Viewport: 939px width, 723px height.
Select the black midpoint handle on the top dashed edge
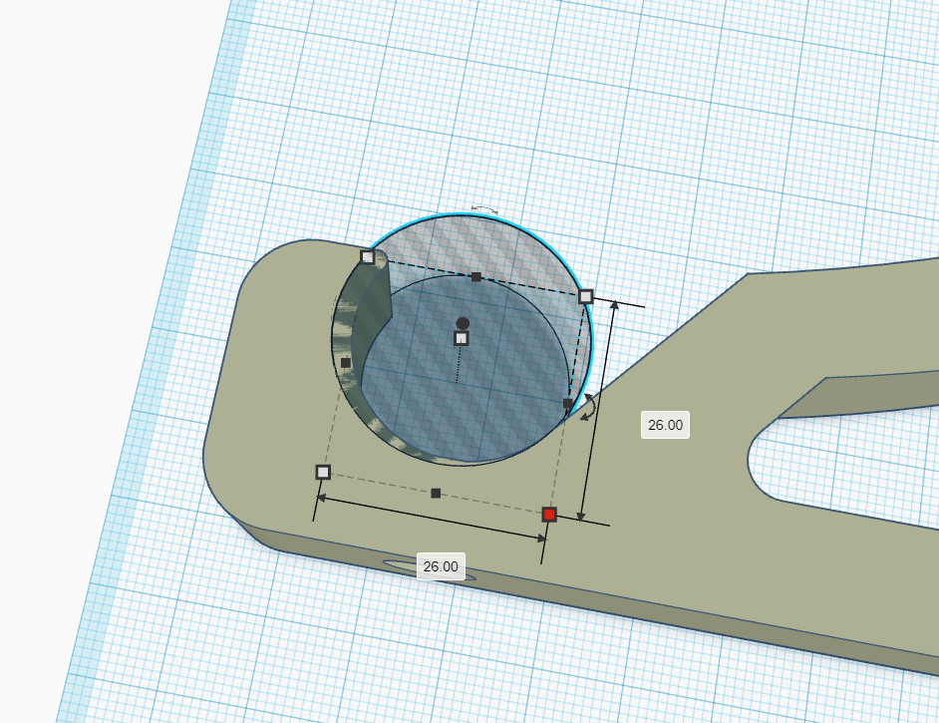coord(476,277)
